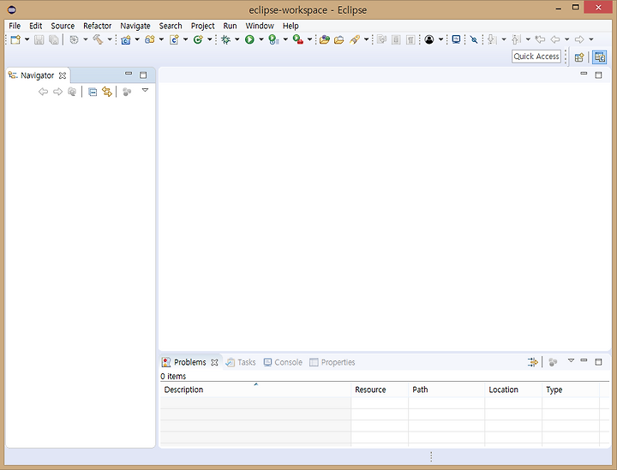
Task: Open dropdown next to New wizard icon
Action: (x=27, y=39)
